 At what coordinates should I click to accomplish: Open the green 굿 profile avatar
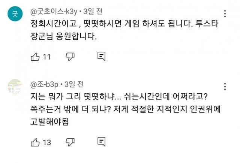point(15,14)
